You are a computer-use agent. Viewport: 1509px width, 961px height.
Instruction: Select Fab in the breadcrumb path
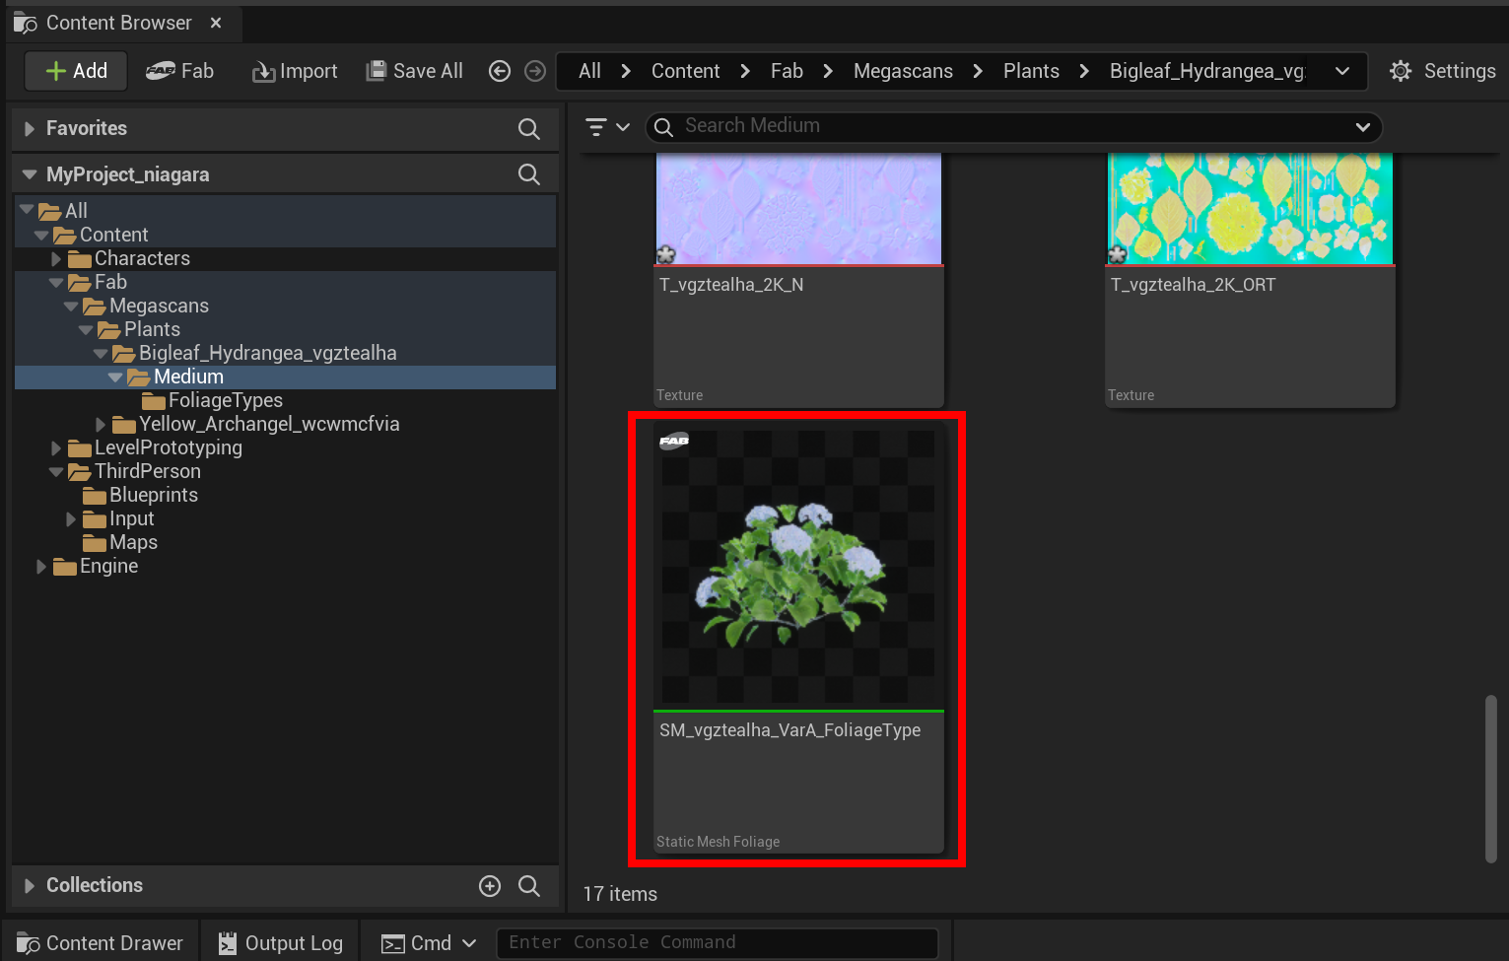(787, 71)
